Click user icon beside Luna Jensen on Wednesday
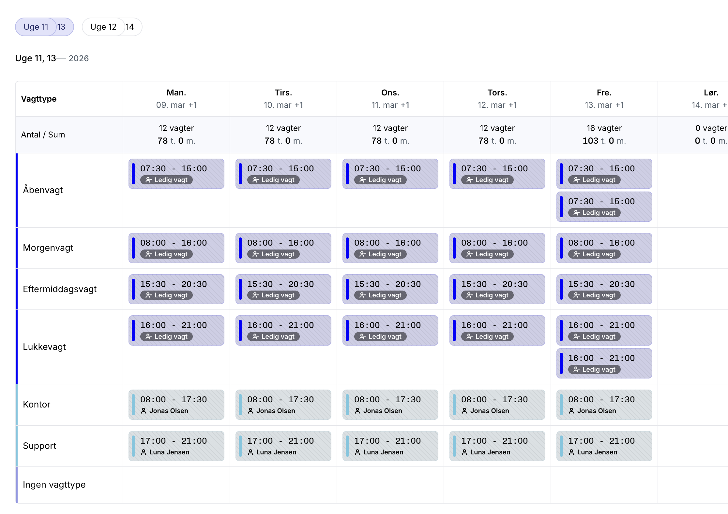 [357, 452]
